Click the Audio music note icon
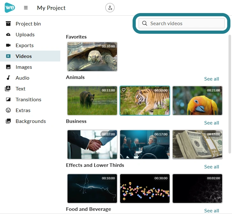This screenshot has width=232, height=214. 8,78
